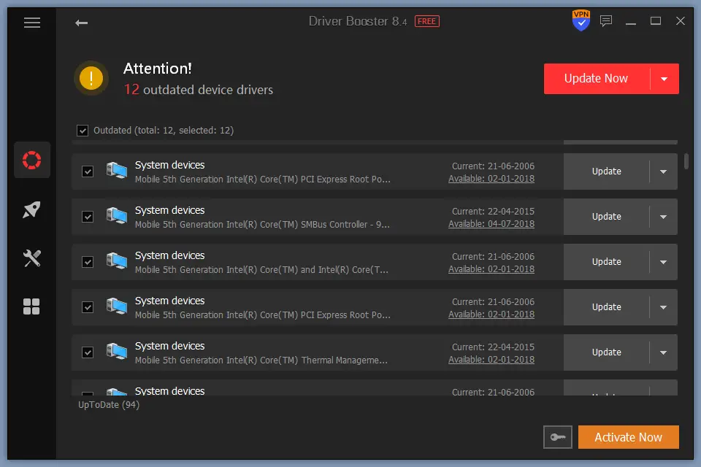701x467 pixels.
Task: Click Update for Thermal Management driver
Action: [x=606, y=352]
